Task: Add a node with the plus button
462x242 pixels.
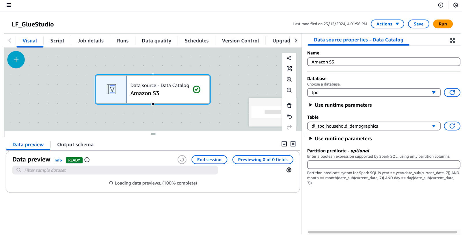Action: 16,60
